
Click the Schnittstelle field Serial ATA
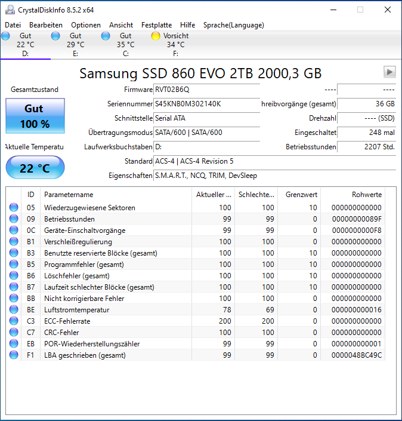tap(206, 118)
